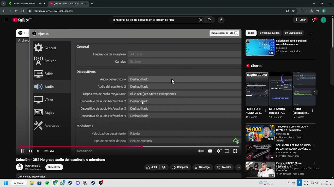The image size is (334, 187).
Task: Open Chrome three-dot menu
Action: 330,11
